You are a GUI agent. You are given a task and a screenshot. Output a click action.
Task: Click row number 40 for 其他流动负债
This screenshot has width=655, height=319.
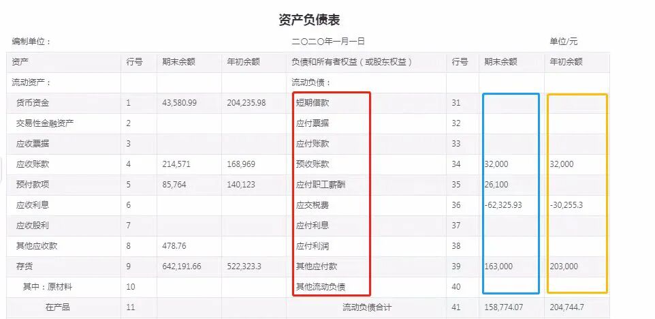tap(456, 287)
